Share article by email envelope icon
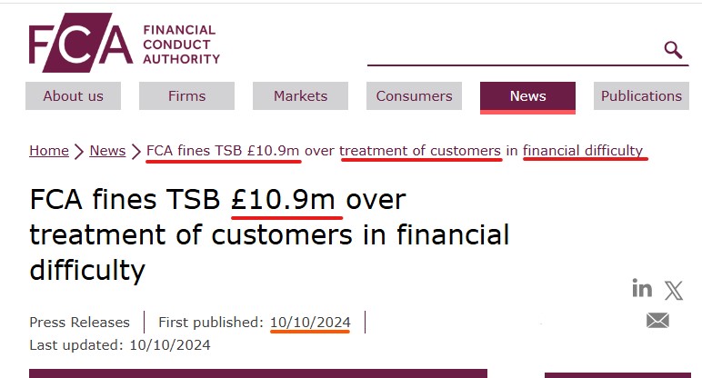 coord(657,320)
